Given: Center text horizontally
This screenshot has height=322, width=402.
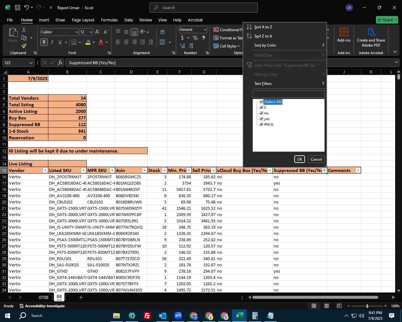Looking at the screenshot, I should [x=126, y=42].
